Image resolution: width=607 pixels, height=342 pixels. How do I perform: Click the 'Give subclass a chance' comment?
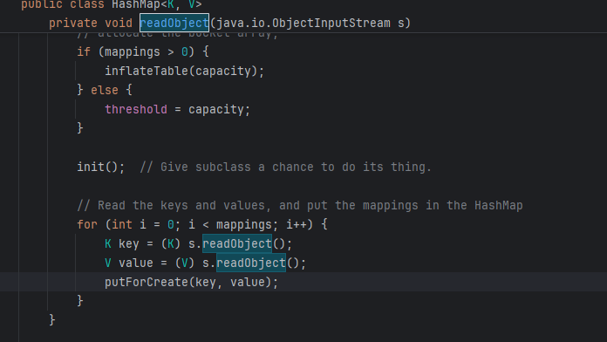point(285,167)
